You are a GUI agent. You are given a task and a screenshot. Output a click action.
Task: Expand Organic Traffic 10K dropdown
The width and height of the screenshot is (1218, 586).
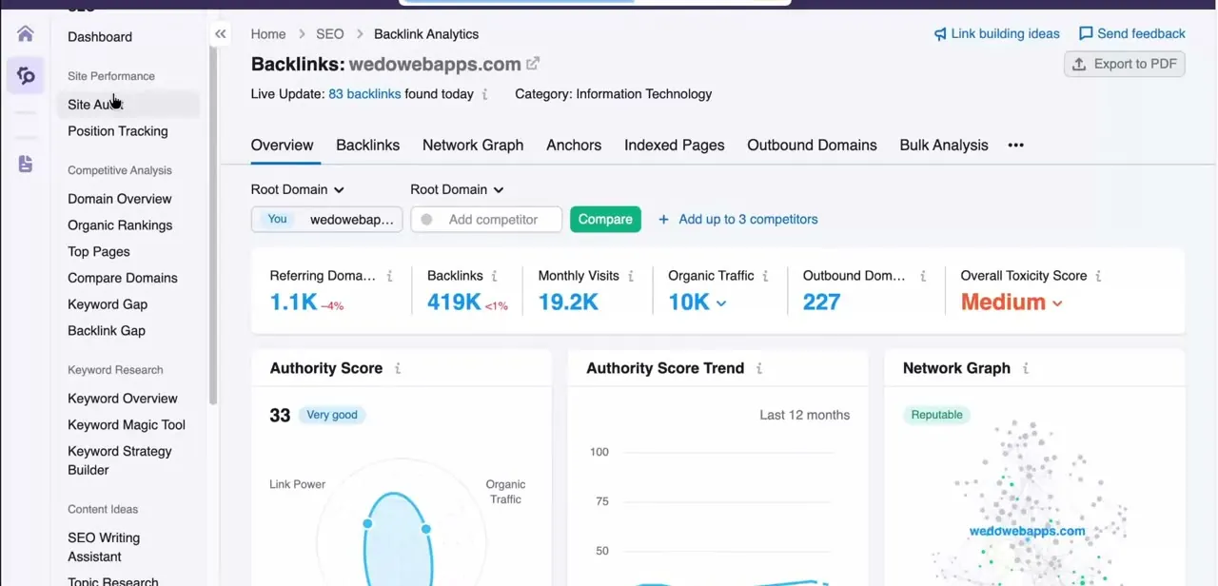click(x=720, y=303)
